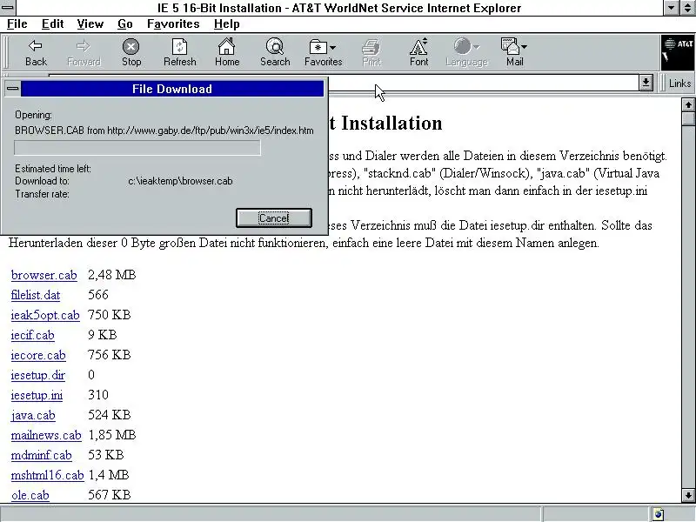Click the iesetup.ini link
Viewport: 696px width, 522px height.
tap(37, 395)
